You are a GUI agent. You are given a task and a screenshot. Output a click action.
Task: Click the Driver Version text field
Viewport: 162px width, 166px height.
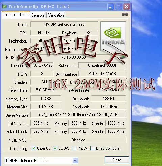(78, 115)
